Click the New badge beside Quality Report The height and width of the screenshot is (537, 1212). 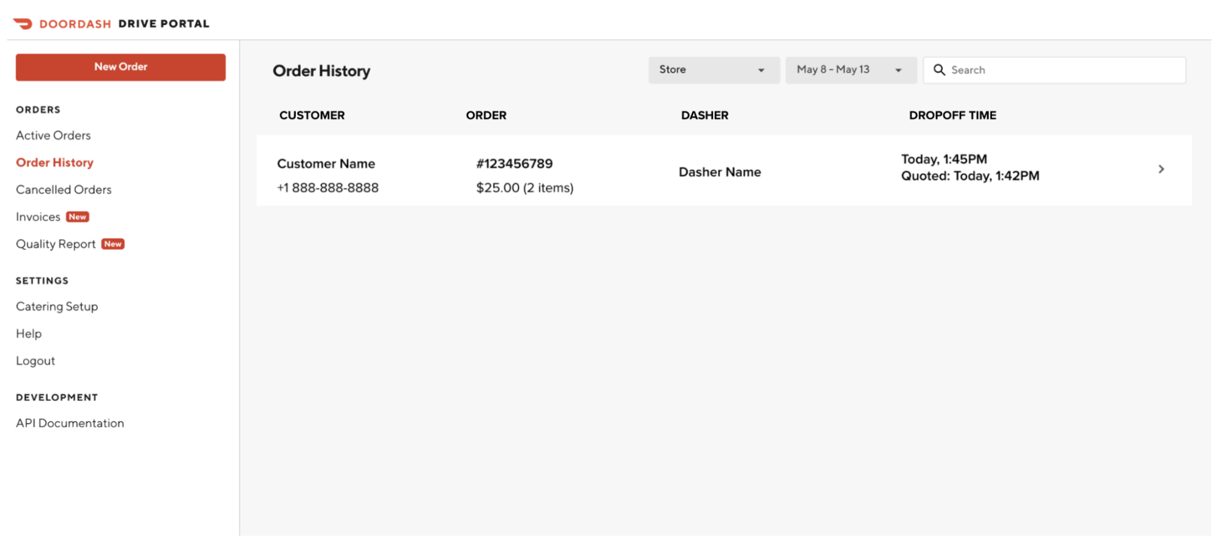113,244
